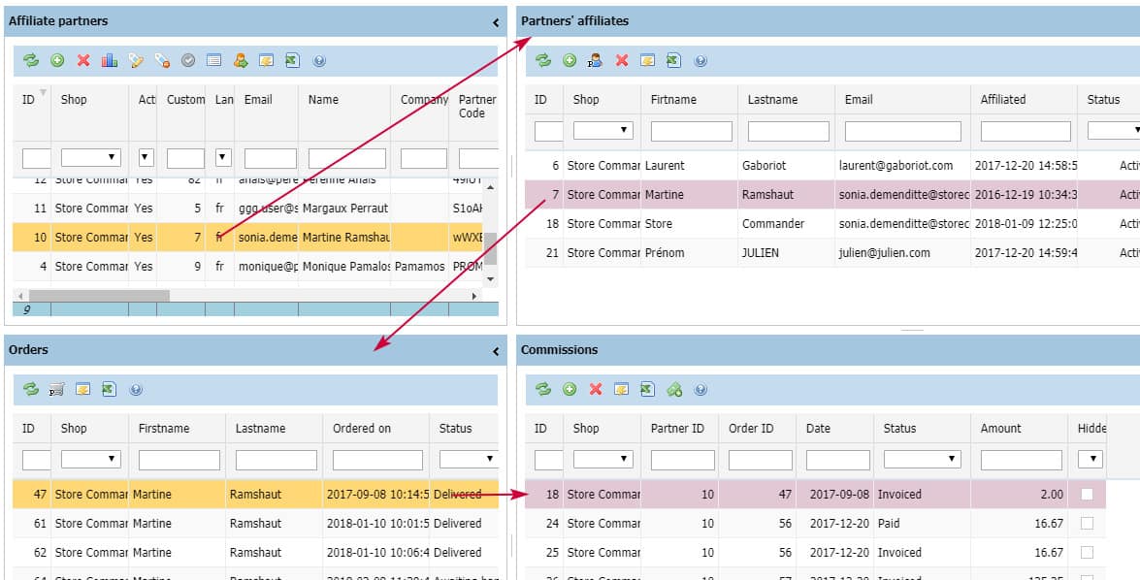This screenshot has height=580, width=1140.
Task: Open the bar chart statistics icon
Action: coord(110,60)
